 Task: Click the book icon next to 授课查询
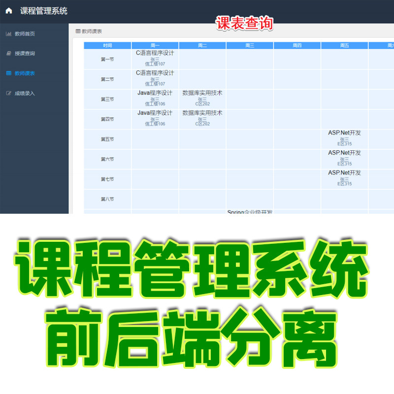point(9,54)
